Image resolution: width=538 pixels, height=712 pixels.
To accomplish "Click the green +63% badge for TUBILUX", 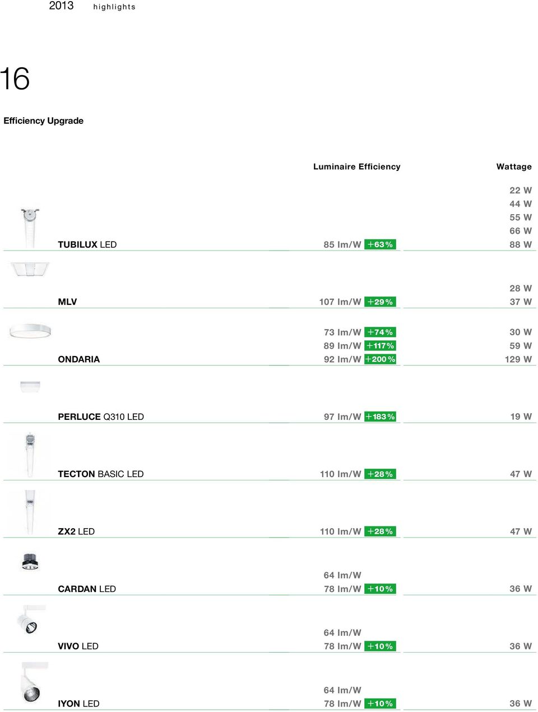I will tap(380, 244).
